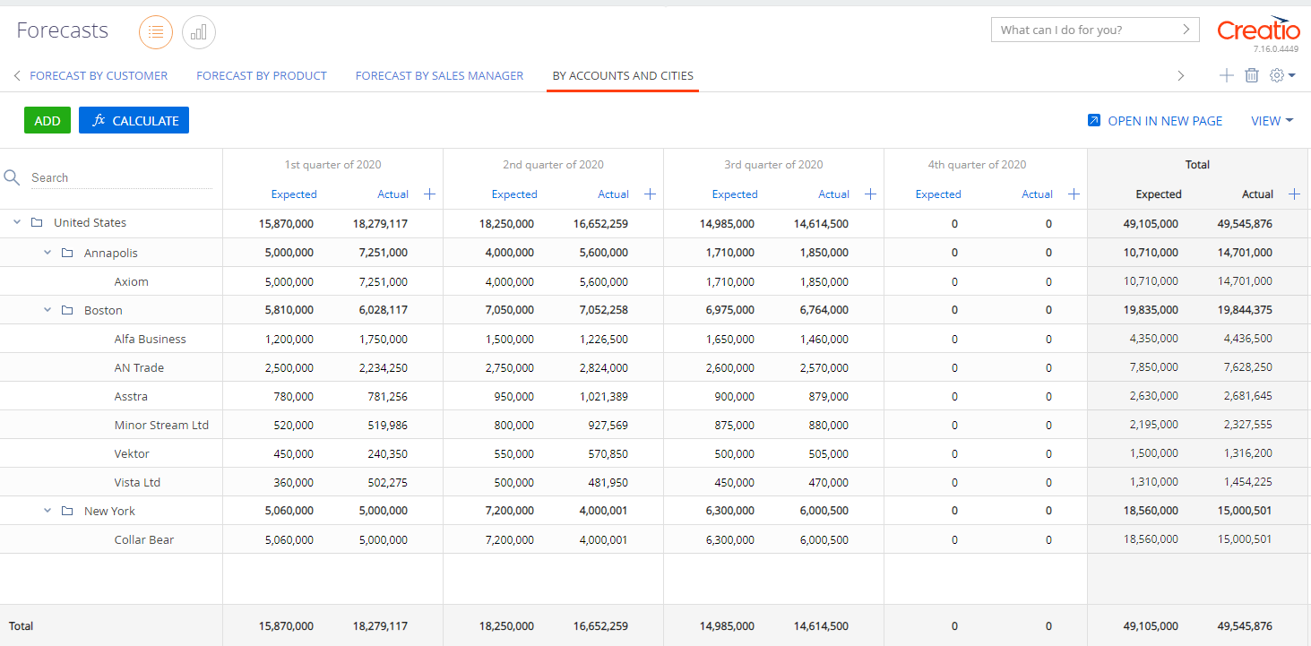Select the AN Trade account row
Image resolution: width=1311 pixels, height=646 pixels.
point(654,367)
